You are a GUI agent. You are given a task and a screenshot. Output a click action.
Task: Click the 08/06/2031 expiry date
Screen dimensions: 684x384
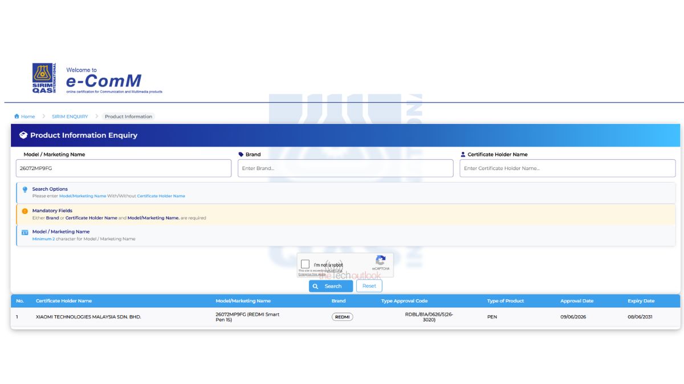point(640,317)
